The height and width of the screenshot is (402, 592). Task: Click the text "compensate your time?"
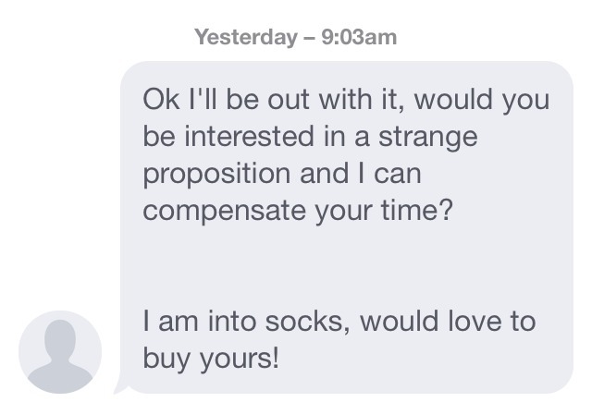pos(298,211)
